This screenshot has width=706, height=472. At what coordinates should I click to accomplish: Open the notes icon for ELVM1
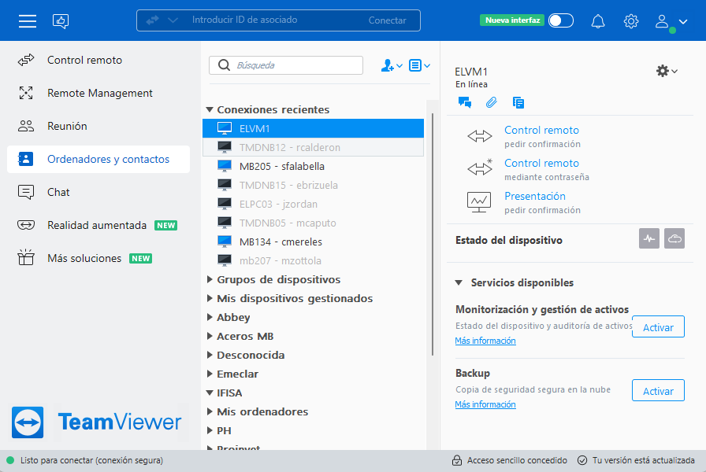(x=517, y=102)
